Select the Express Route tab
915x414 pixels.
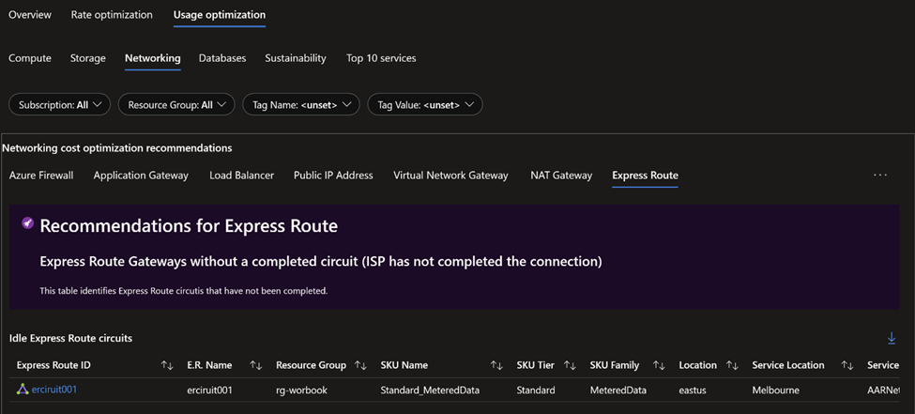645,176
